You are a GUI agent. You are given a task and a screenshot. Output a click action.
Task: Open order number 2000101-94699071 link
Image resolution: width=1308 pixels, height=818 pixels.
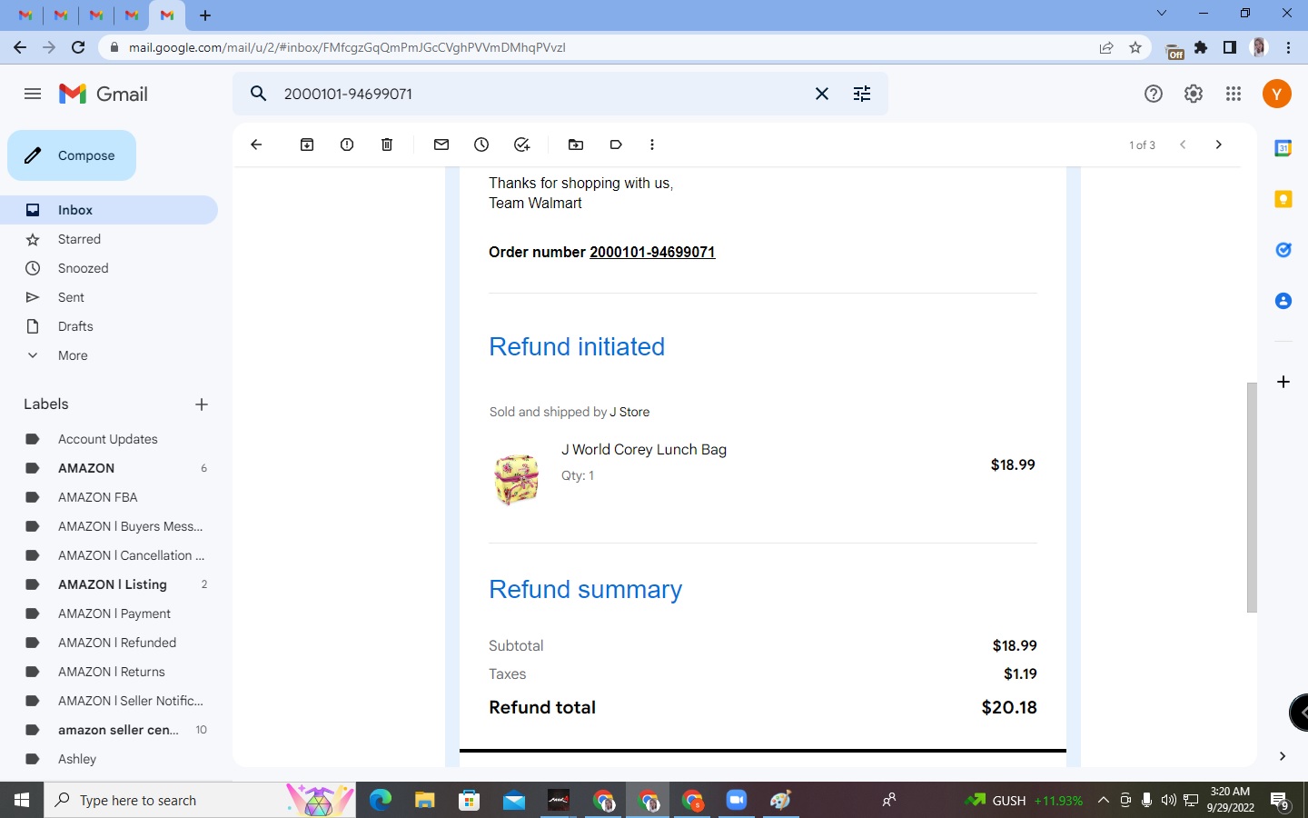(652, 252)
